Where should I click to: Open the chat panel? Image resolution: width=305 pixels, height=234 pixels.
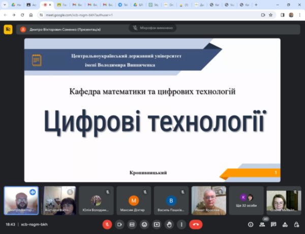tap(273, 224)
